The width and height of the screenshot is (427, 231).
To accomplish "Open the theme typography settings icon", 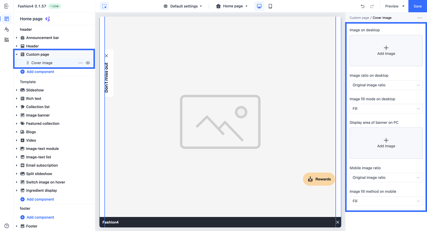I will pyautogui.click(x=7, y=29).
